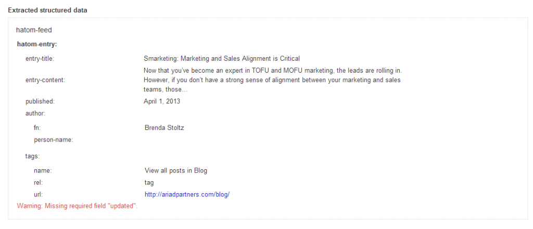Image resolution: width=533 pixels, height=229 pixels.
Task: Select the hatom-feed label
Action: pyautogui.click(x=34, y=30)
